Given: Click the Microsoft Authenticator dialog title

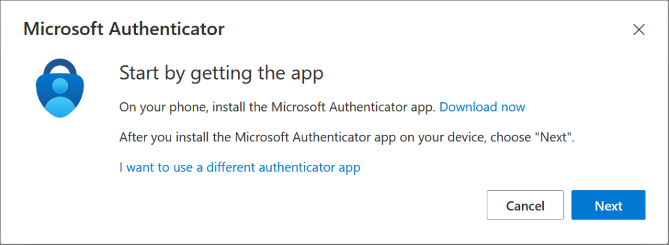Looking at the screenshot, I should pos(123,29).
